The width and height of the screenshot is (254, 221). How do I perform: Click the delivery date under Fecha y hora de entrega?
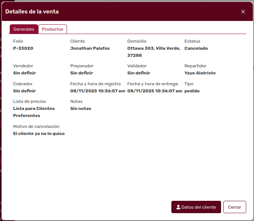(x=154, y=91)
